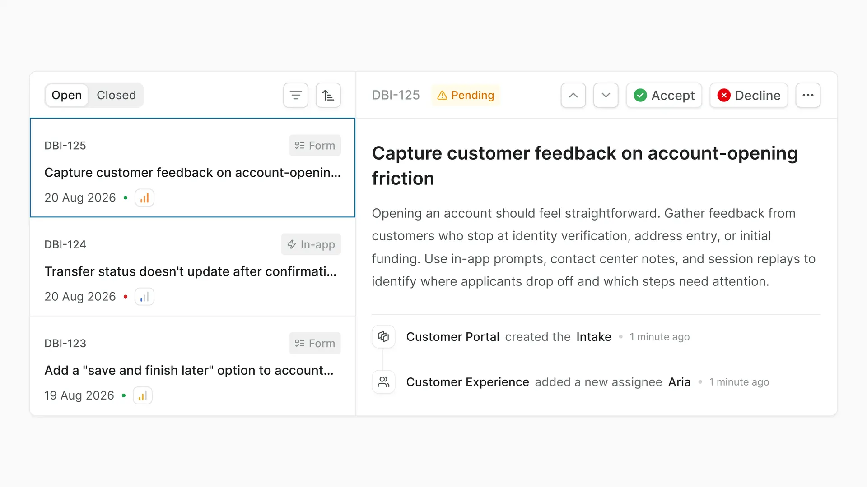This screenshot has height=487, width=867.
Task: Open 'Transfer status doesn't update after confirmati...'
Action: click(x=192, y=267)
